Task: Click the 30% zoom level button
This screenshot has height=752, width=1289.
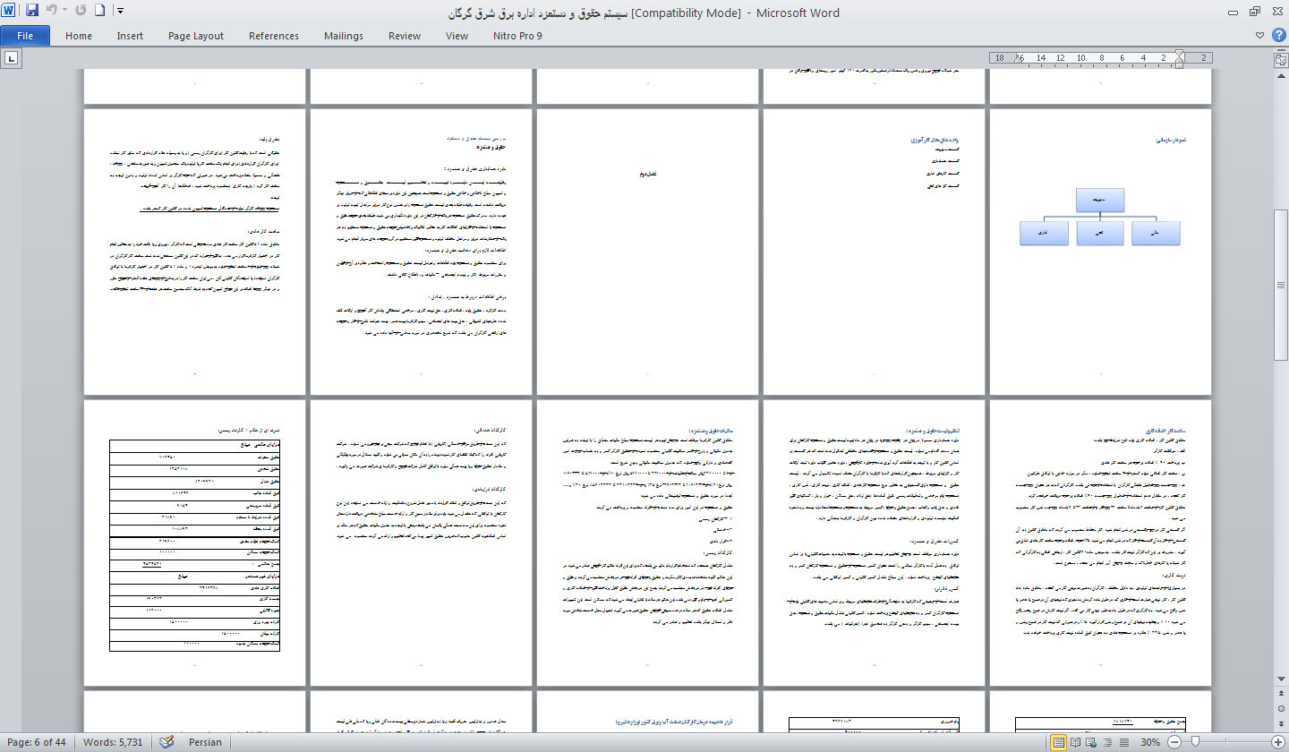Action: pos(1150,742)
